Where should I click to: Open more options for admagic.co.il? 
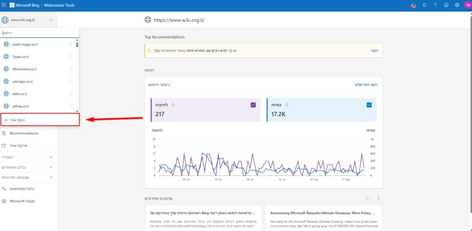click(71, 81)
